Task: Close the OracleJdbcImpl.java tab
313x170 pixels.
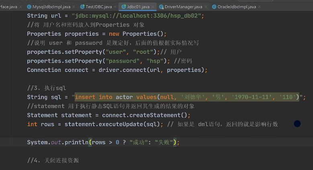Action: (259, 7)
